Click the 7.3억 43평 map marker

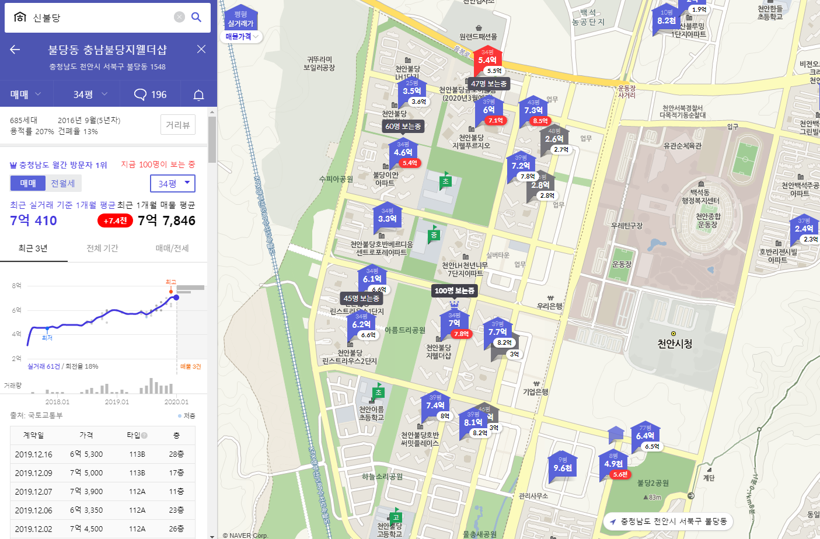click(x=533, y=110)
